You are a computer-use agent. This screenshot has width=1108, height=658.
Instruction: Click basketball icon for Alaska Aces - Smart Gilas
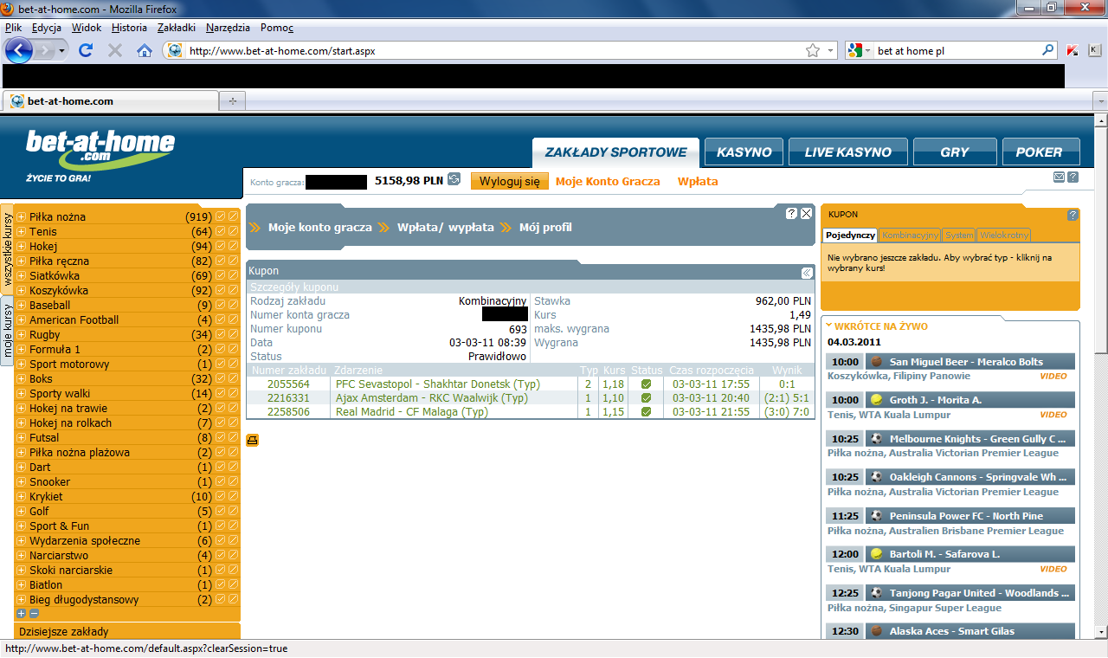[876, 631]
